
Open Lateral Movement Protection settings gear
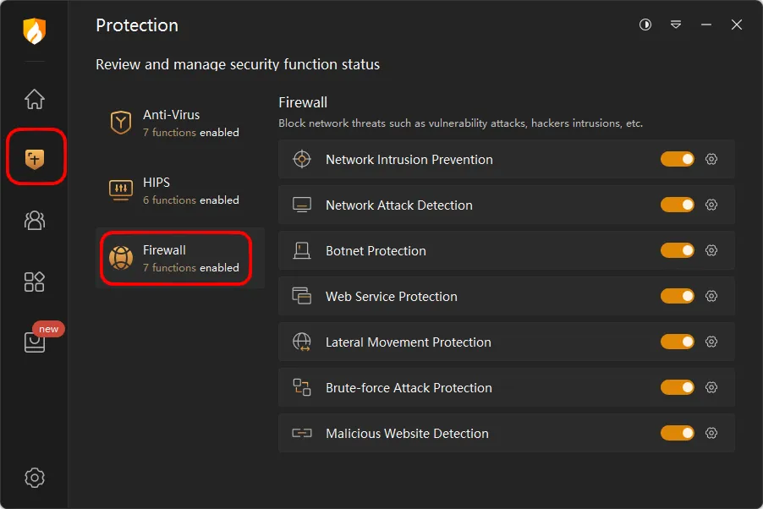pyautogui.click(x=711, y=342)
